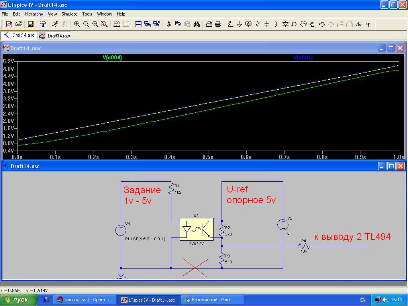Place a Ground symbol from the toolbar
This screenshot has height=306, width=408.
click(239, 24)
